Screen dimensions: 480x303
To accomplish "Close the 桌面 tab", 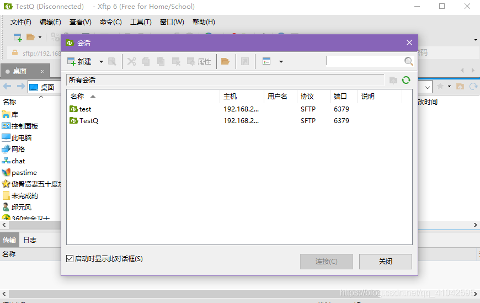I will [x=42, y=71].
